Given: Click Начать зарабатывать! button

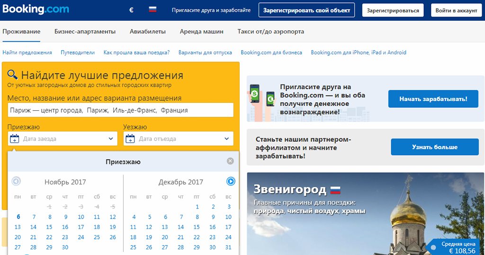Looking at the screenshot, I should point(433,99).
